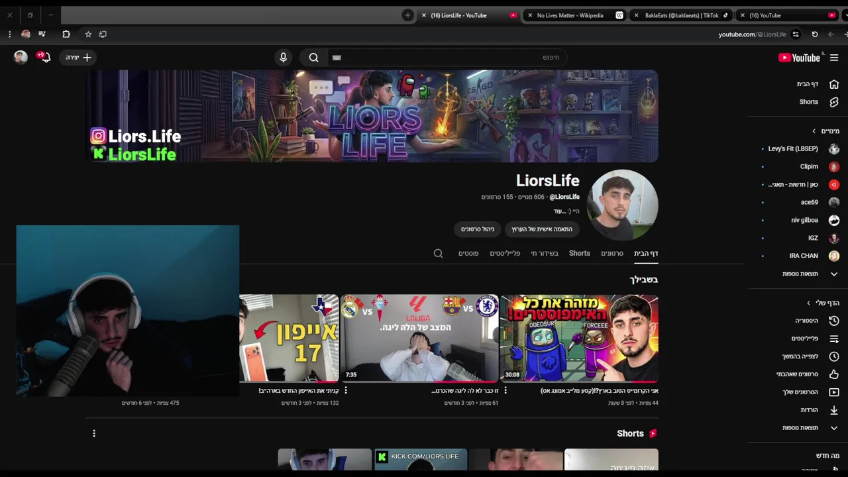This screenshot has width=848, height=477.
Task: Click the magnifier search button in header
Action: tap(314, 58)
